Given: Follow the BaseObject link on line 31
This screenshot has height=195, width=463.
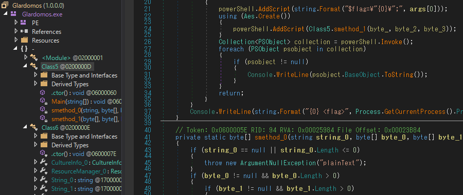Looking at the screenshot, I should point(363,74).
